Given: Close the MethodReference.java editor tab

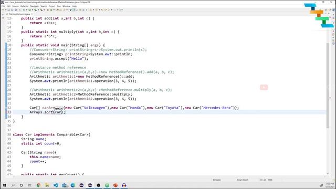Looking at the screenshot, I should tap(32, 14).
